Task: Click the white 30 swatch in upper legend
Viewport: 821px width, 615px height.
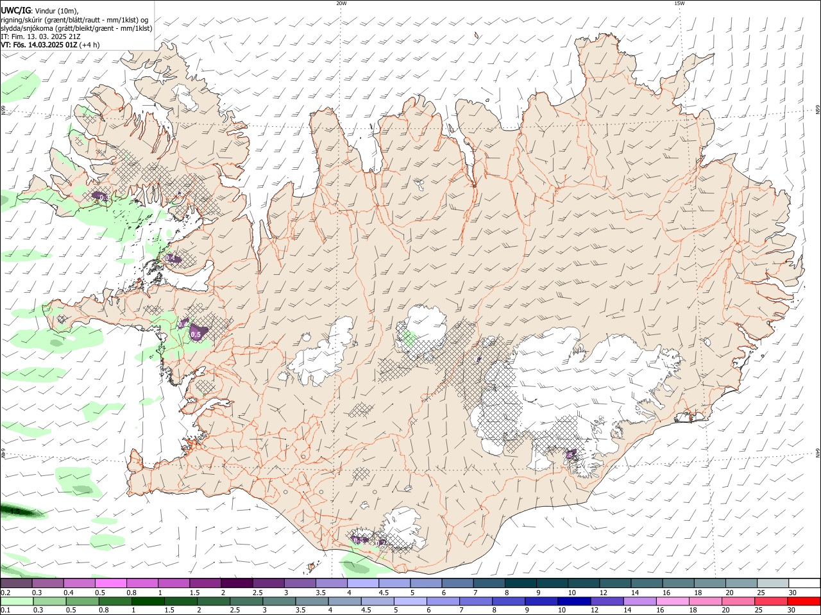Action: coord(804,584)
